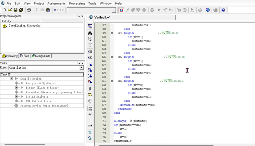The height and width of the screenshot is (146, 255).
Task: Launch the Programmer tool icon
Action: tap(208, 10)
